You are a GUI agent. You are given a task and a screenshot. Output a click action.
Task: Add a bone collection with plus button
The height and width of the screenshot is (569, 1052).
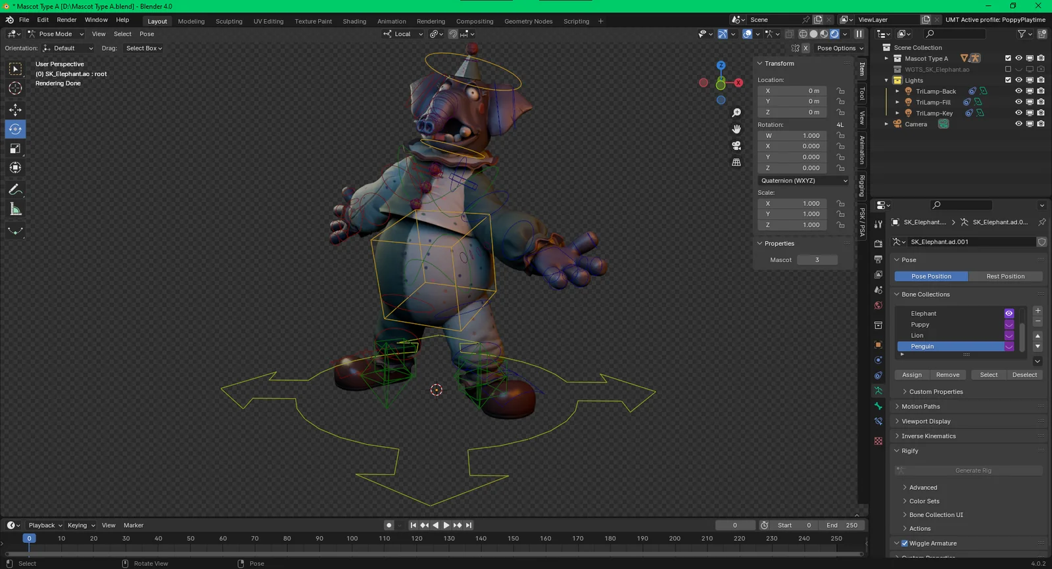(1038, 311)
